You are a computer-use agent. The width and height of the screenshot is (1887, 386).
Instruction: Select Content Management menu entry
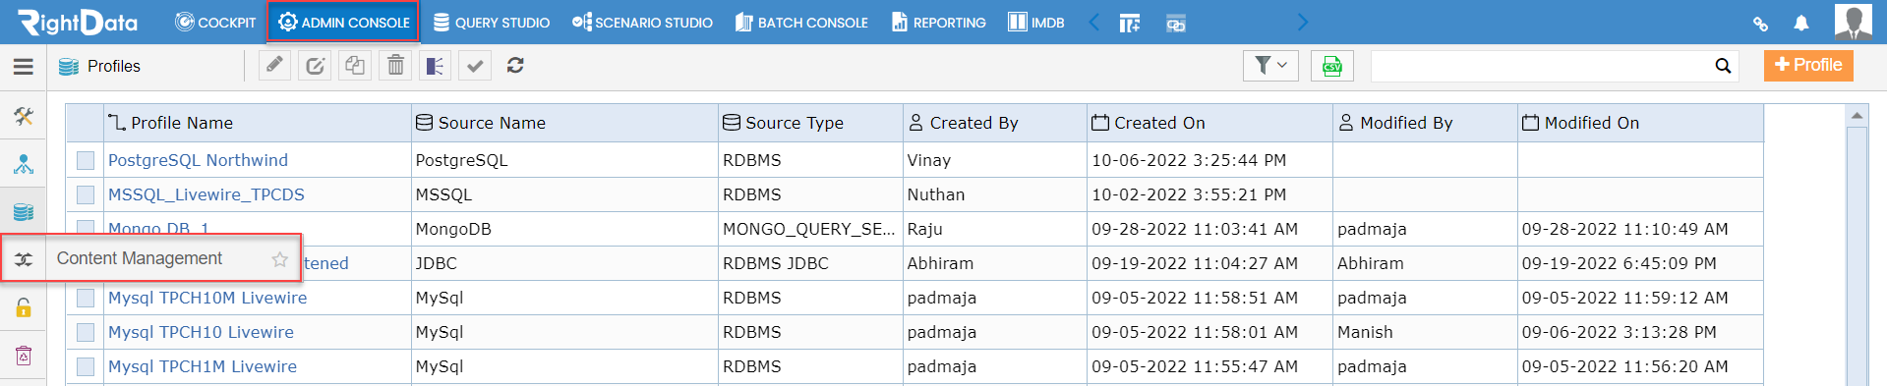tap(140, 258)
